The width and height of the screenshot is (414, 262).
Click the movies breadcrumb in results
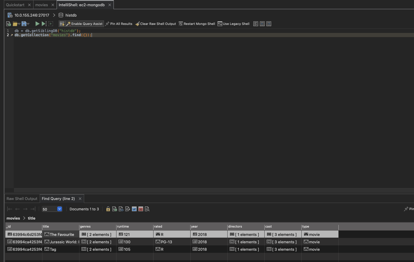pyautogui.click(x=13, y=218)
